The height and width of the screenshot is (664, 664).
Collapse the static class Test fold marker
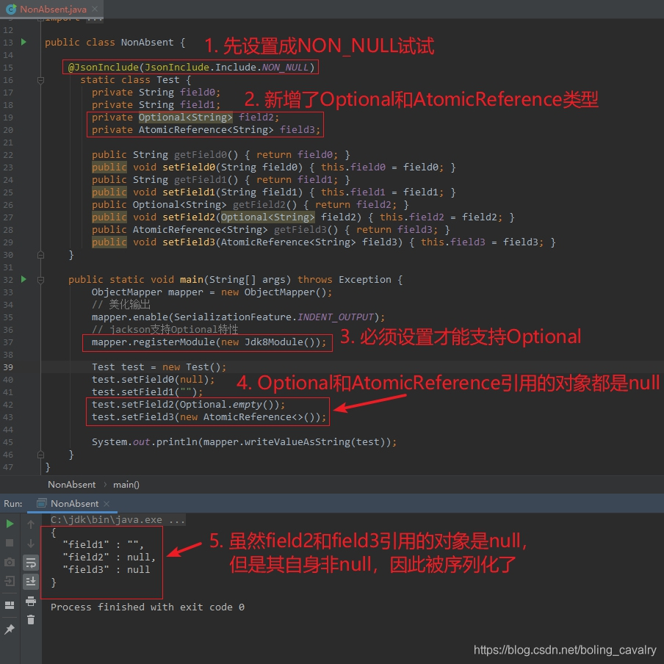(40, 80)
